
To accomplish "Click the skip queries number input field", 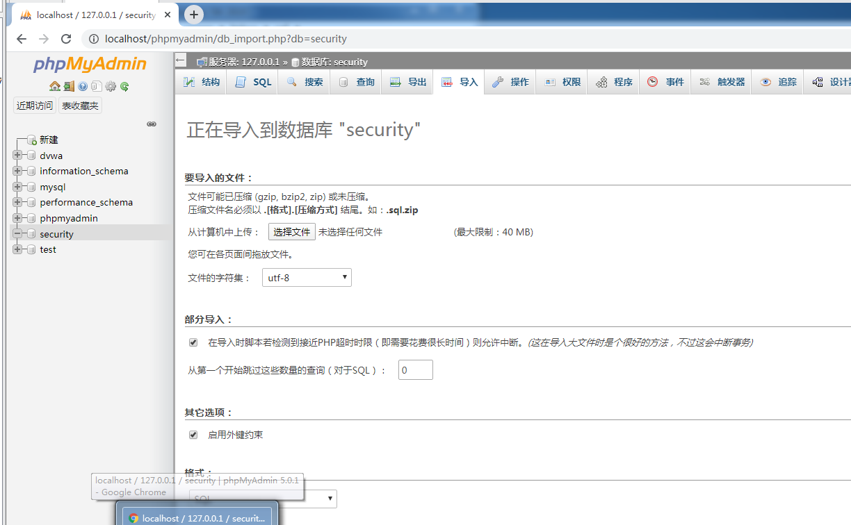I will 415,369.
